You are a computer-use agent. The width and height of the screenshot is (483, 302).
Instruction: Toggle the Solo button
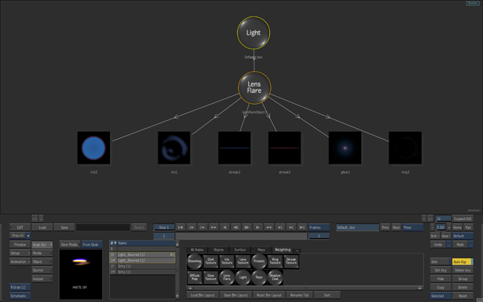pos(441,261)
